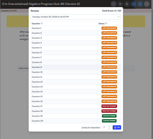The image size is (153, 139).
Task: Click the calculator icon in the header
Action: [127, 4]
